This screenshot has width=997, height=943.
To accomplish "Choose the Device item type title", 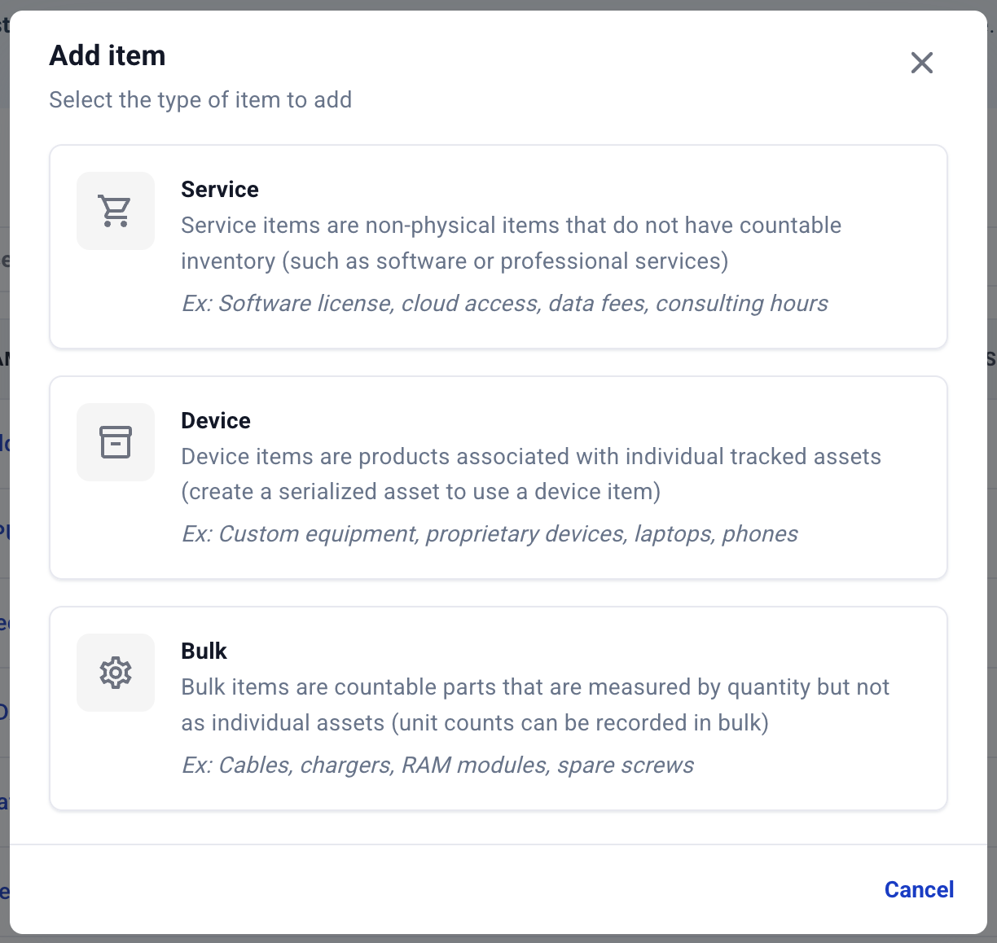I will [x=215, y=420].
